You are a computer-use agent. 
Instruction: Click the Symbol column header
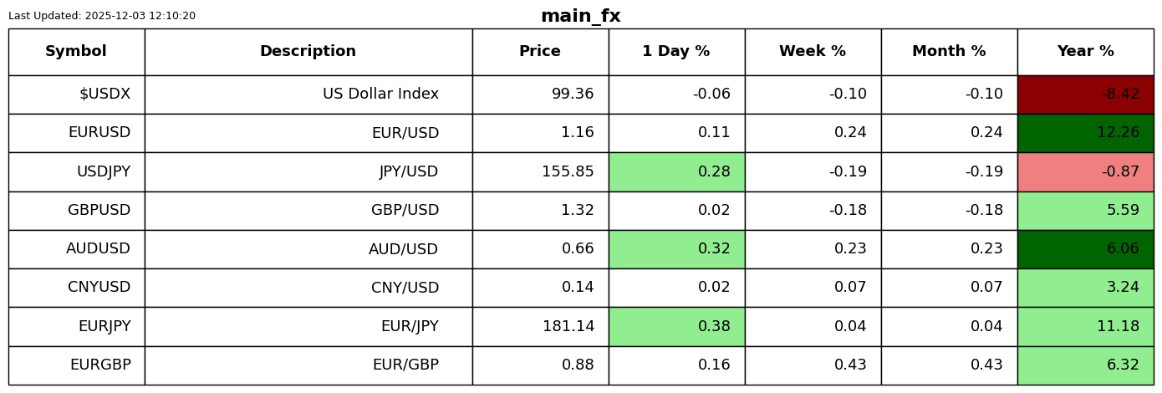coord(76,52)
